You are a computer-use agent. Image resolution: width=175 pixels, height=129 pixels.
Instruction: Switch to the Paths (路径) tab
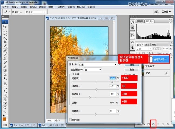click(154, 44)
